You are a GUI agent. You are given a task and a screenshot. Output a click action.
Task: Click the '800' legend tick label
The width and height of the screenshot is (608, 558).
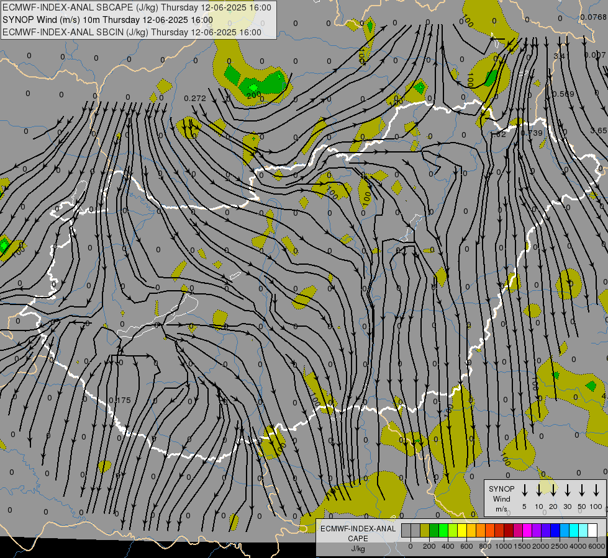[x=485, y=546]
